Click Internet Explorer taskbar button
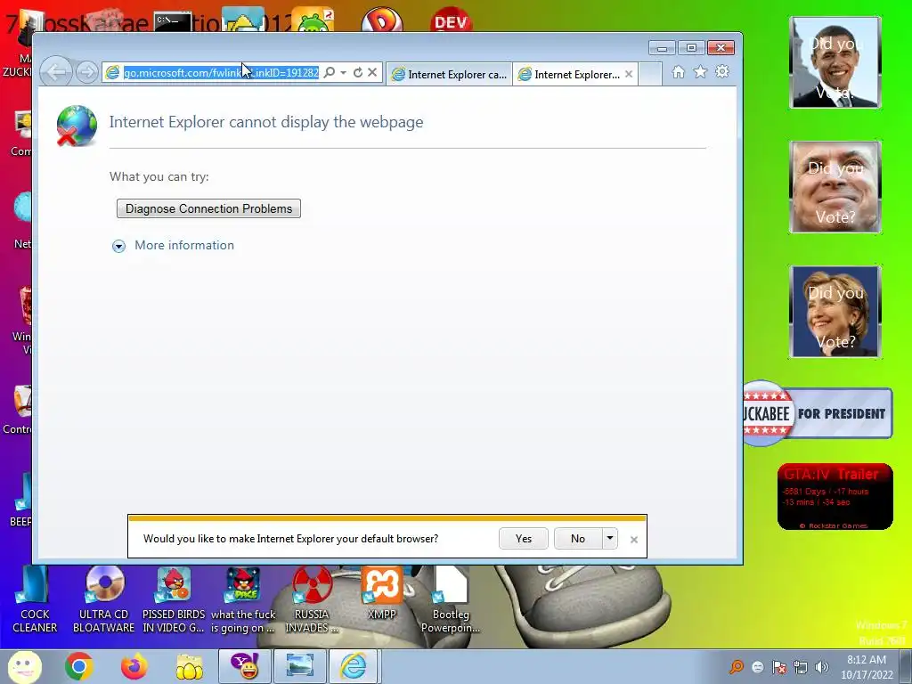912x684 pixels. point(354,666)
